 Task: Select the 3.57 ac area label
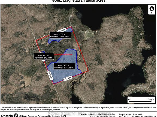point(44,57)
